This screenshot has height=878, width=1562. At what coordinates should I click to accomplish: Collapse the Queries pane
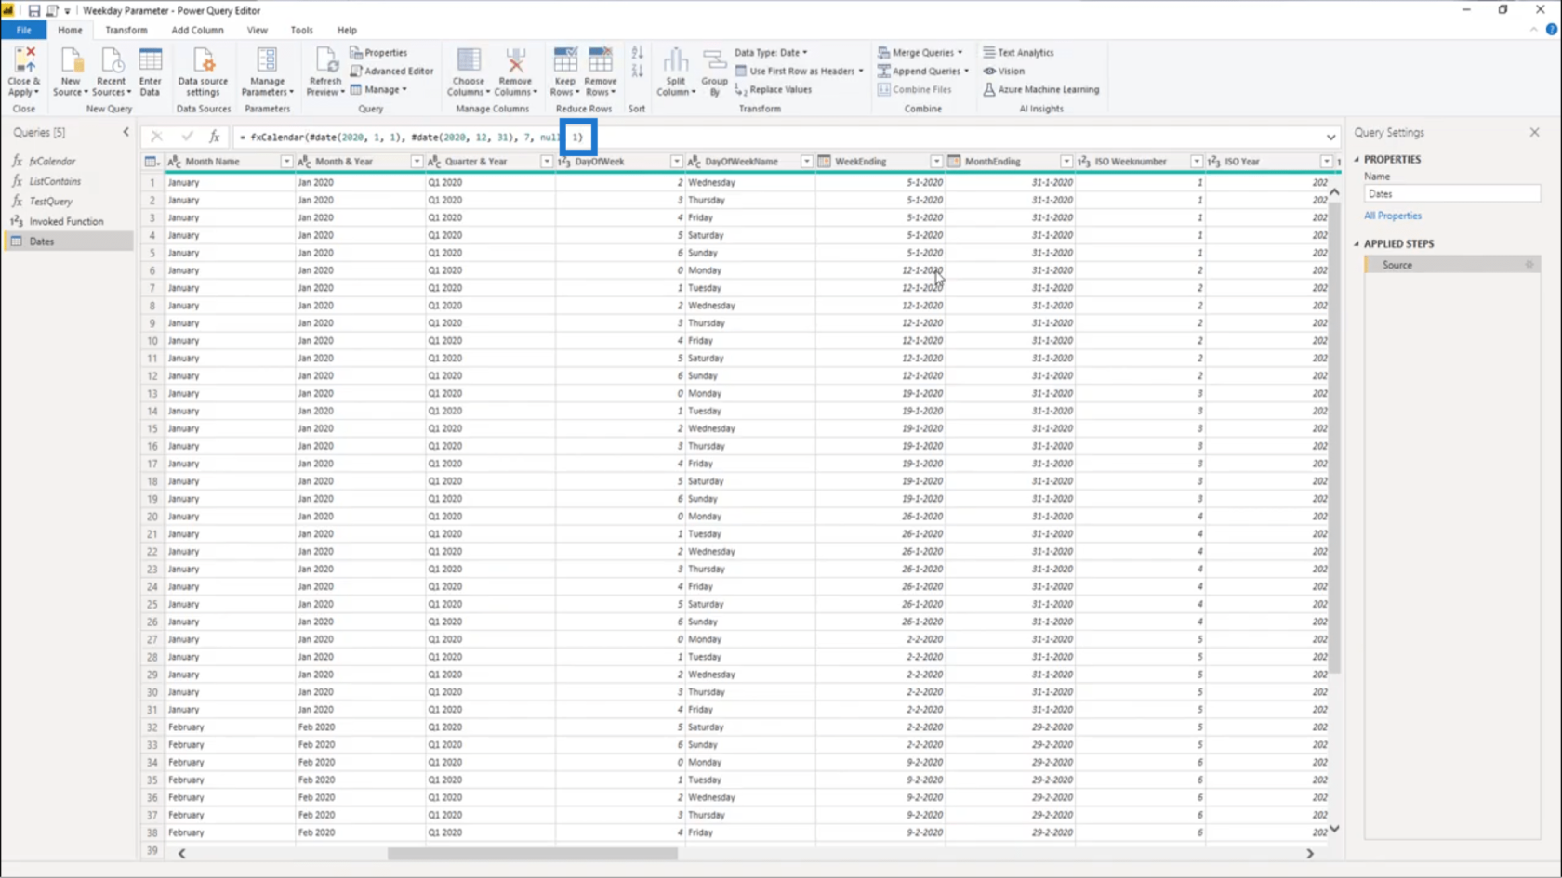pyautogui.click(x=126, y=132)
